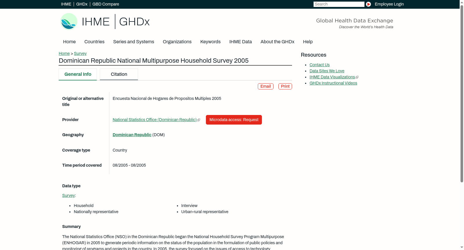This screenshot has width=464, height=250.
Task: Open the Help menu item
Action: coord(308,42)
